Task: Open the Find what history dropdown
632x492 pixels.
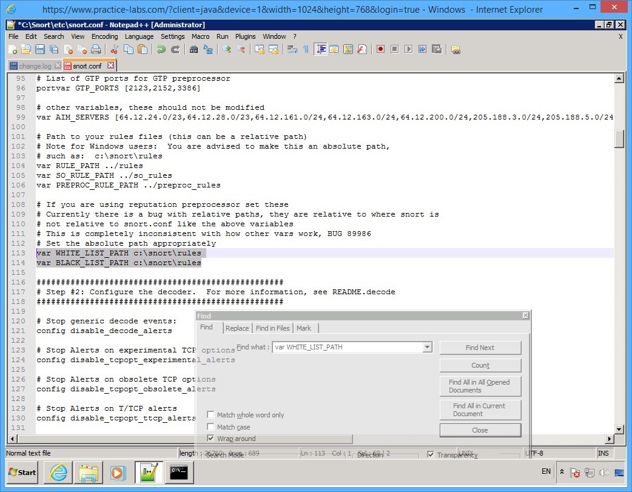Action: pyautogui.click(x=428, y=347)
